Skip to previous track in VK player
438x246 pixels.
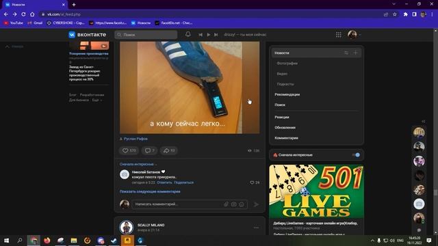[x=201, y=35]
